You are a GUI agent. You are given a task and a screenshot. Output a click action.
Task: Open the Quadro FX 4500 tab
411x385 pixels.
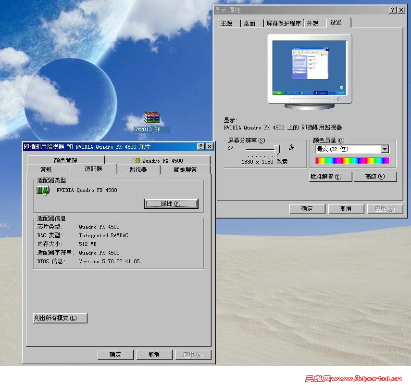tap(158, 160)
